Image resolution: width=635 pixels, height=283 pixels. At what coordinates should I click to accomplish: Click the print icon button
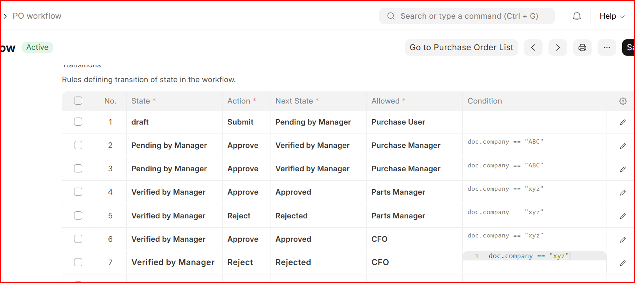[x=582, y=47]
